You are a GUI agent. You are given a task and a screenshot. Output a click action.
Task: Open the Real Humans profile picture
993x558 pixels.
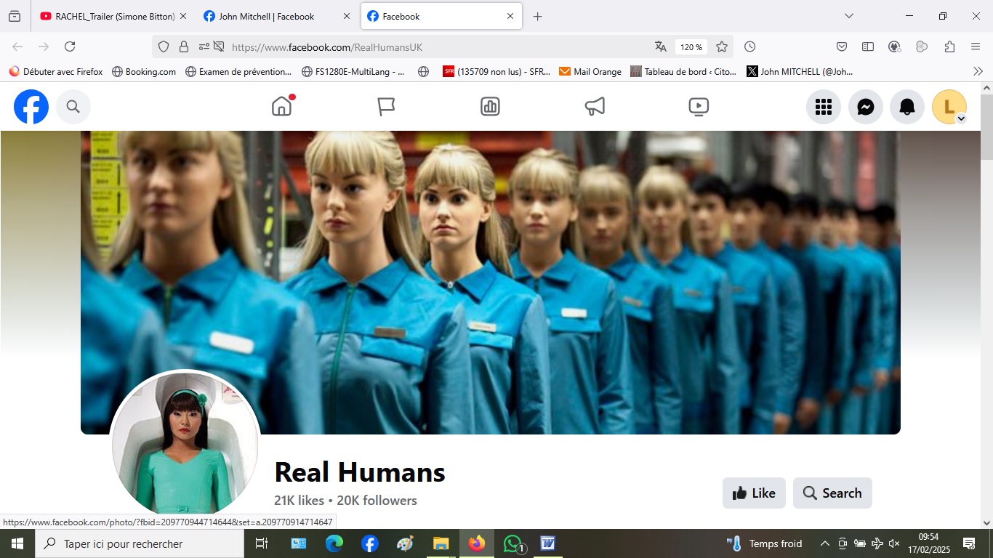click(185, 445)
